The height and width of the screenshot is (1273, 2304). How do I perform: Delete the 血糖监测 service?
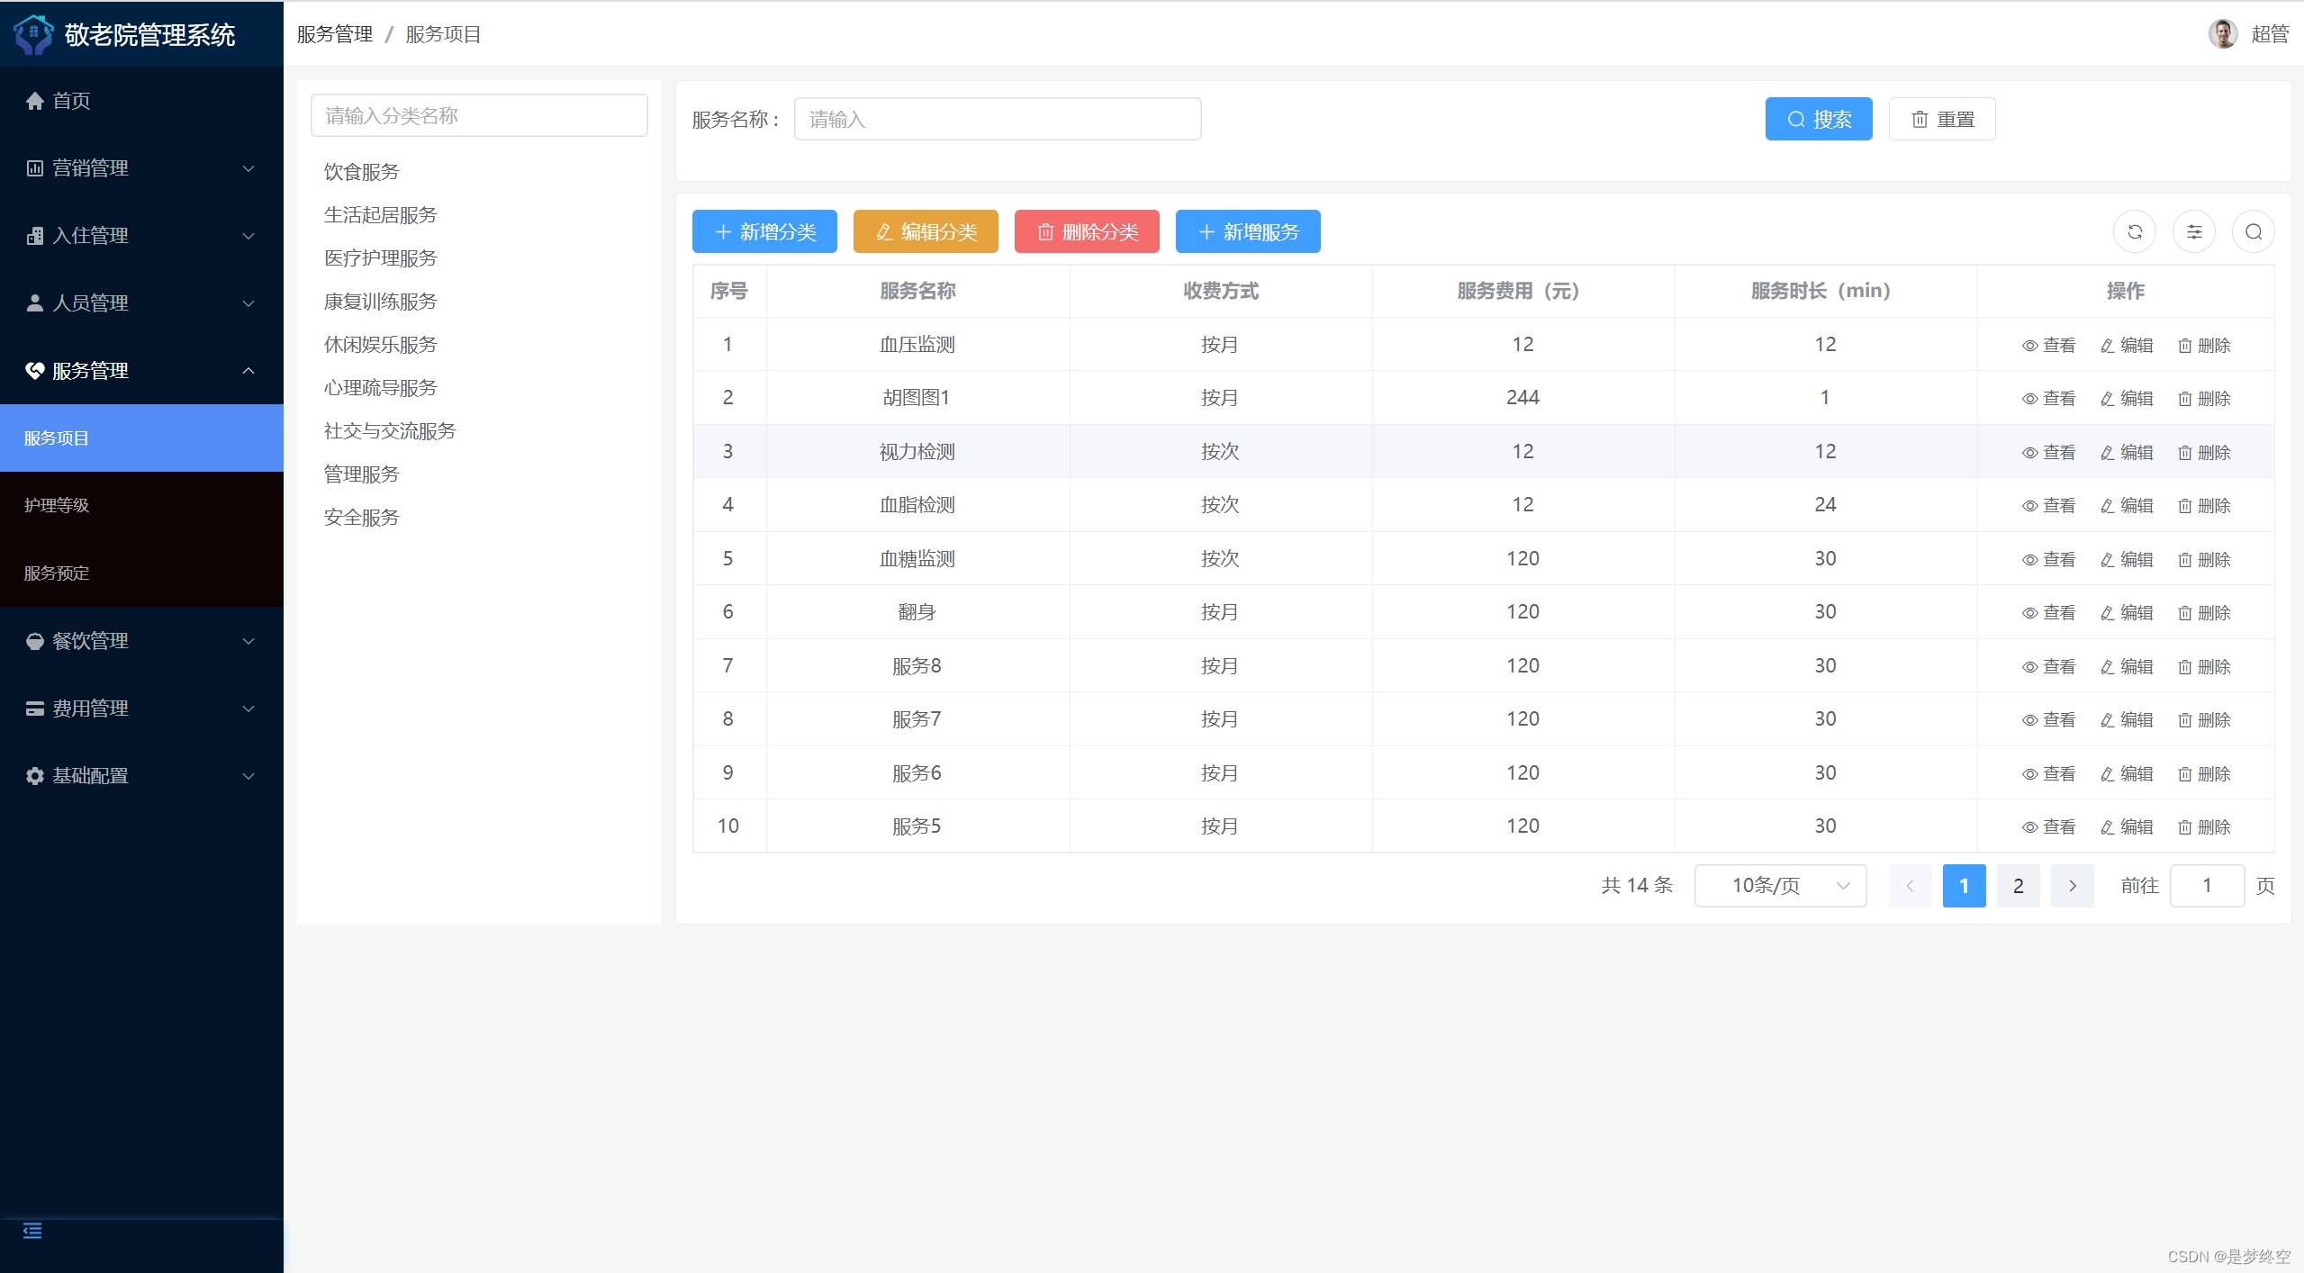coord(2204,560)
